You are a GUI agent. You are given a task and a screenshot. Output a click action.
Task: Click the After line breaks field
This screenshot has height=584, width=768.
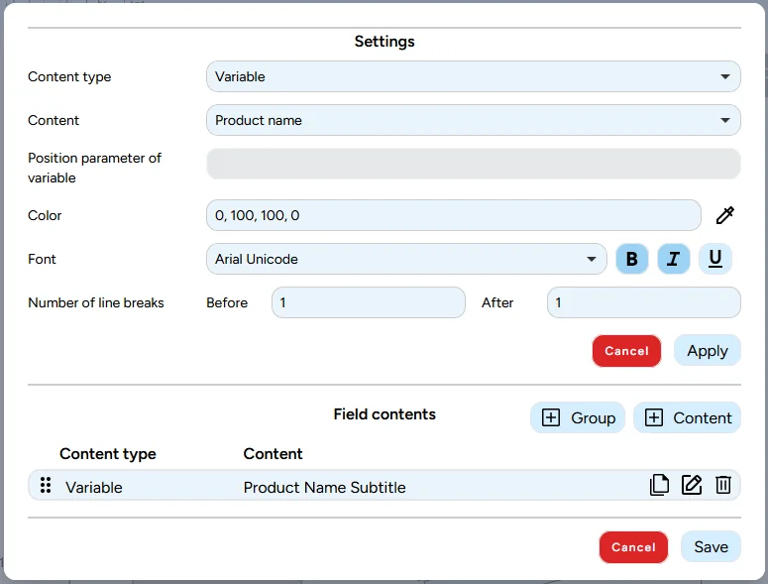pos(643,302)
